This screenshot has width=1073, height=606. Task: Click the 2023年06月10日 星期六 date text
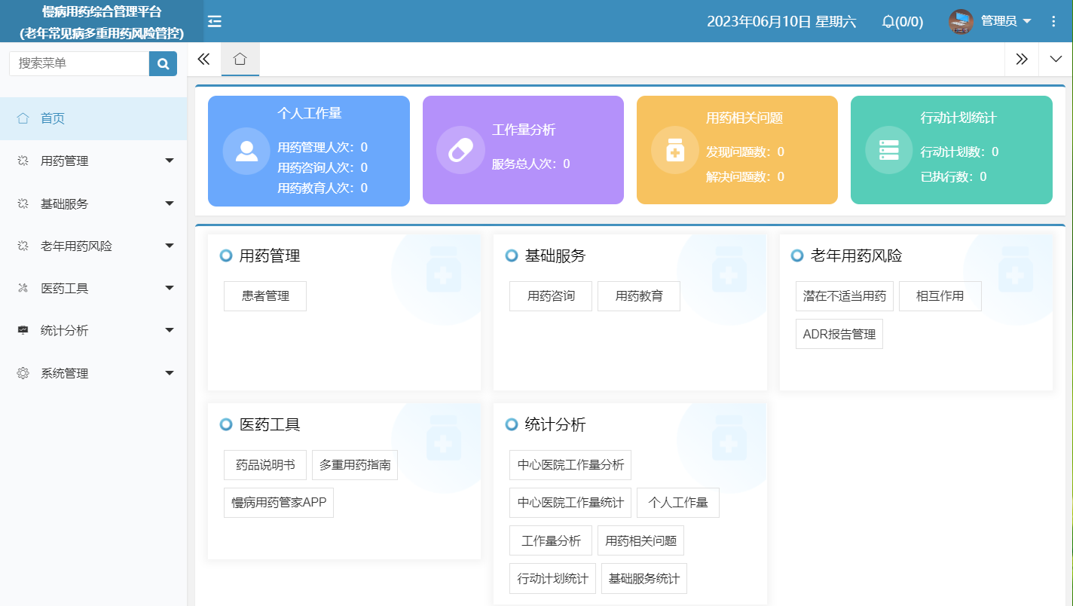(x=781, y=21)
